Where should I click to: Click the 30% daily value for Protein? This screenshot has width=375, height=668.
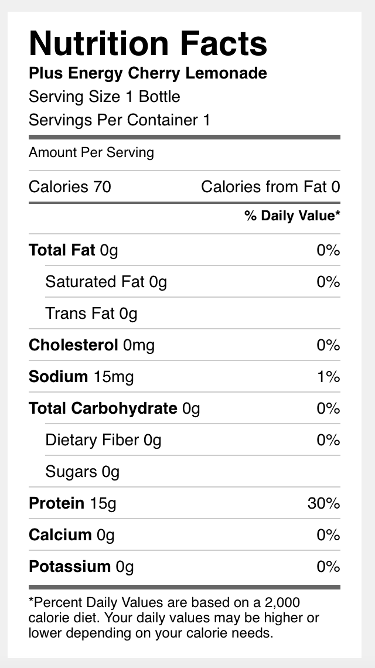pos(323,503)
